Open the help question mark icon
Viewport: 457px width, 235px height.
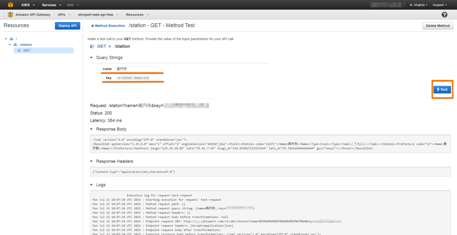click(445, 15)
